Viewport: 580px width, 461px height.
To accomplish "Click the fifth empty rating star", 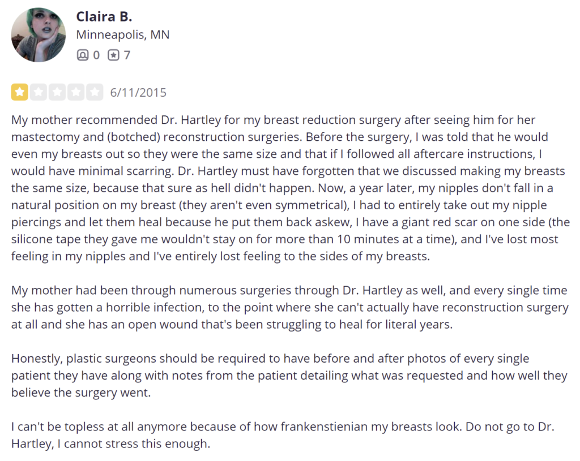I will click(x=95, y=92).
